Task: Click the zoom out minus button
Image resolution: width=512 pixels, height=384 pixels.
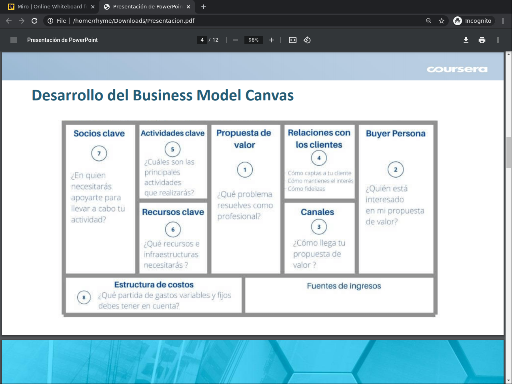Action: [x=236, y=40]
